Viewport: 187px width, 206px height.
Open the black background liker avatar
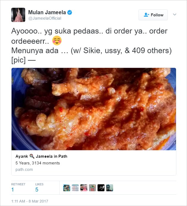pyautogui.click(x=101, y=188)
